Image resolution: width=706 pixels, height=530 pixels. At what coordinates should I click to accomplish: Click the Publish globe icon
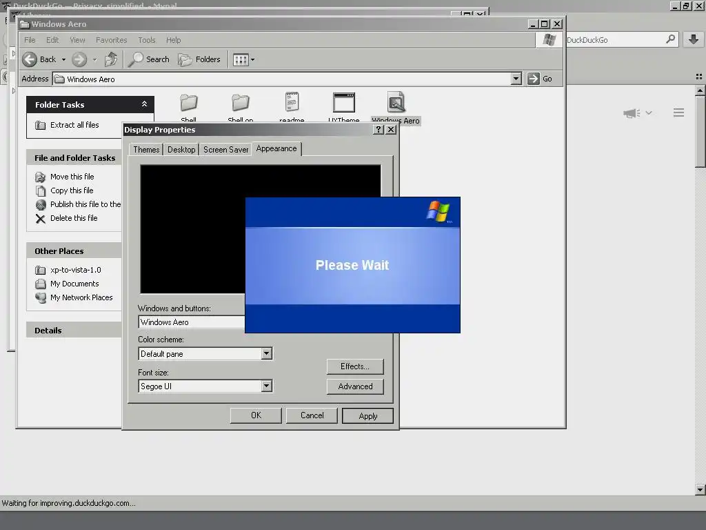click(41, 205)
